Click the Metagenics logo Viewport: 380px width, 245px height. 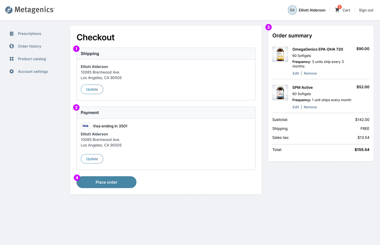point(30,10)
